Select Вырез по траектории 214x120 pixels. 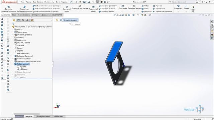tap(108, 6)
